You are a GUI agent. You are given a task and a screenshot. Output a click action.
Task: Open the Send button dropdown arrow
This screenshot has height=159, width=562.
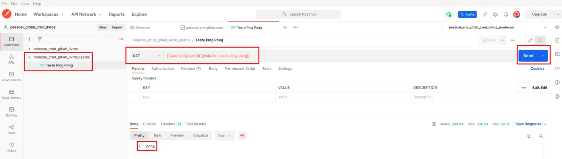tap(543, 56)
